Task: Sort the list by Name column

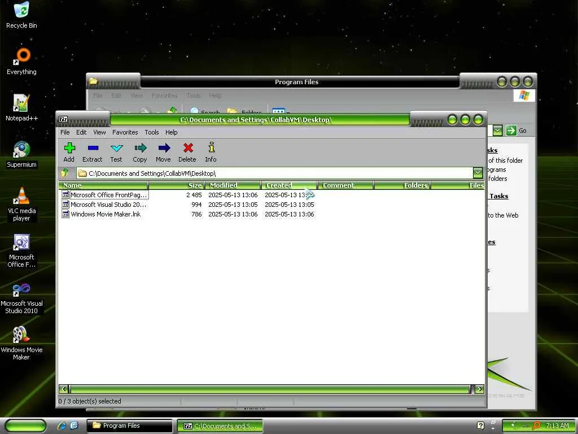Action: [x=103, y=185]
